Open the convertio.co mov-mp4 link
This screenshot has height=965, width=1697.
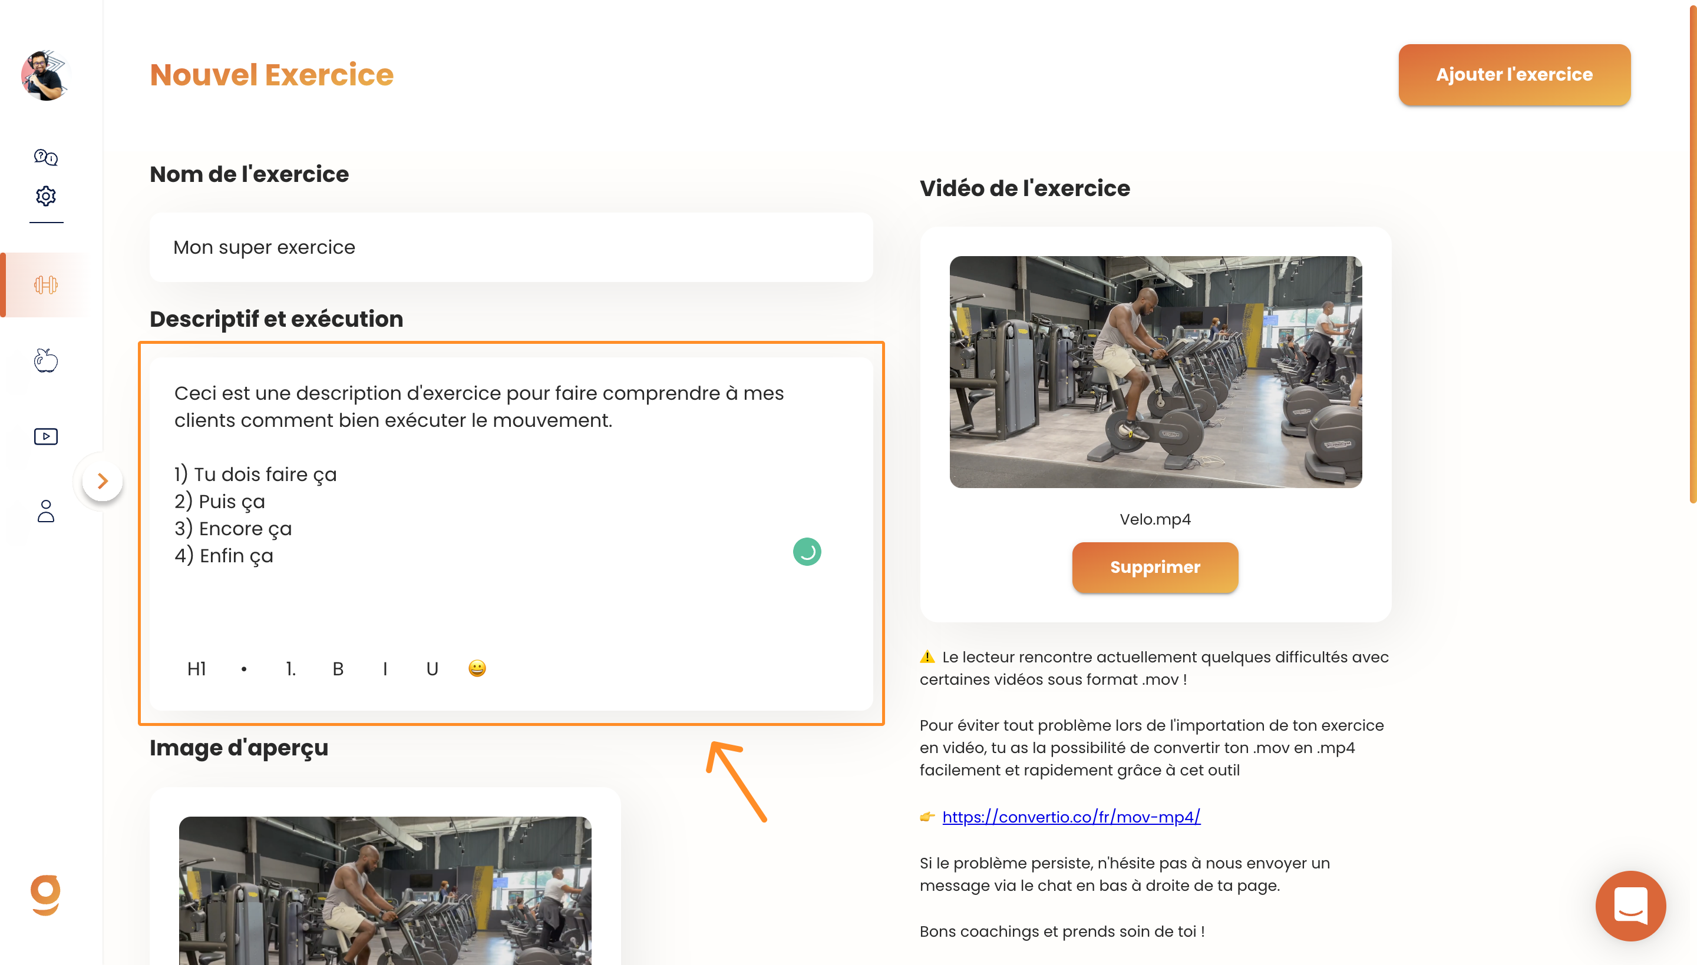click(1071, 817)
